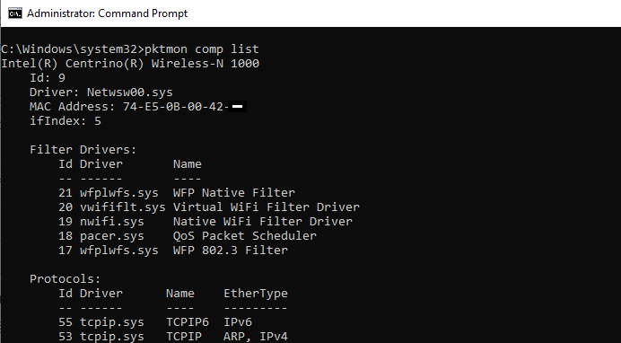
Task: Click the TCPIP6 IPv6 protocol row
Action: [x=155, y=322]
